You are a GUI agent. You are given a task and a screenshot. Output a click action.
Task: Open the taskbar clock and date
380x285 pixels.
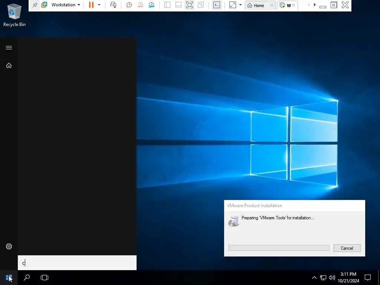pyautogui.click(x=348, y=278)
